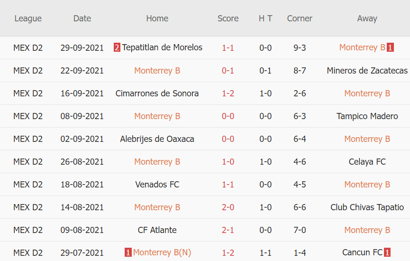Click the Cimarrones de Sonora team name

click(157, 93)
